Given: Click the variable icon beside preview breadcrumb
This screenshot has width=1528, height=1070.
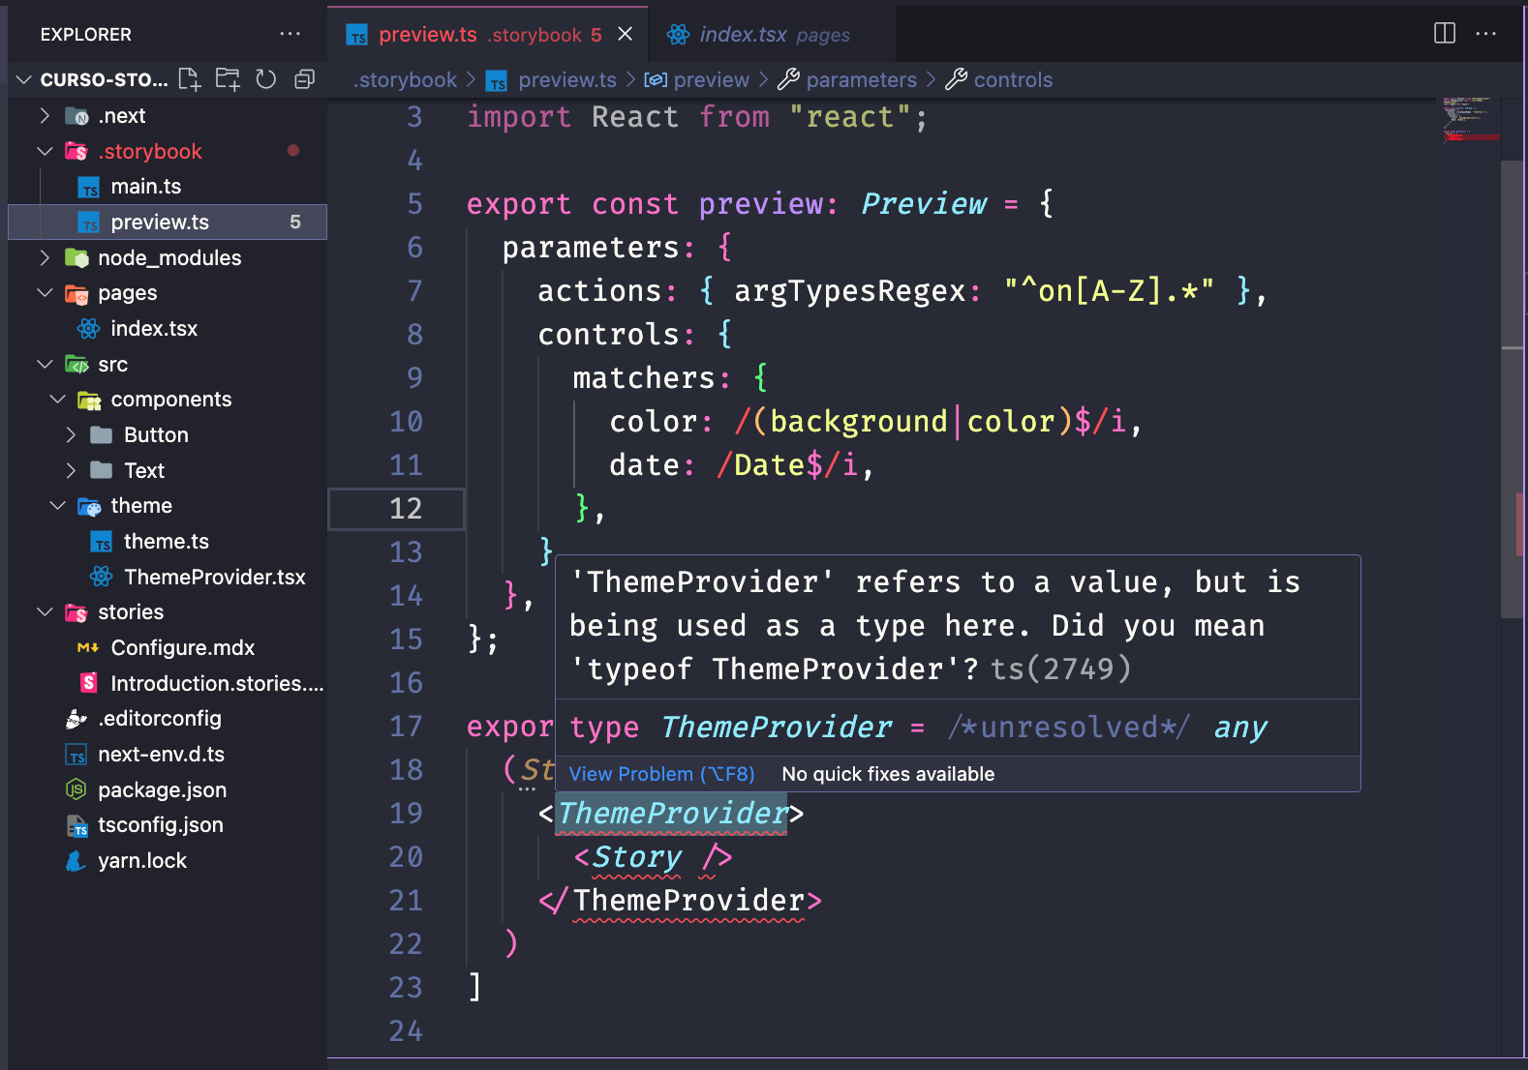Looking at the screenshot, I should (656, 79).
